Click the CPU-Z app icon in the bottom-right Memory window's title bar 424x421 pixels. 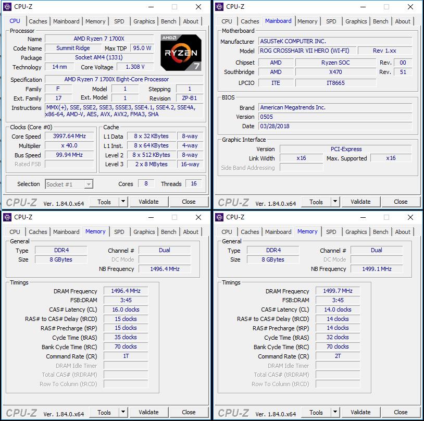click(x=219, y=217)
